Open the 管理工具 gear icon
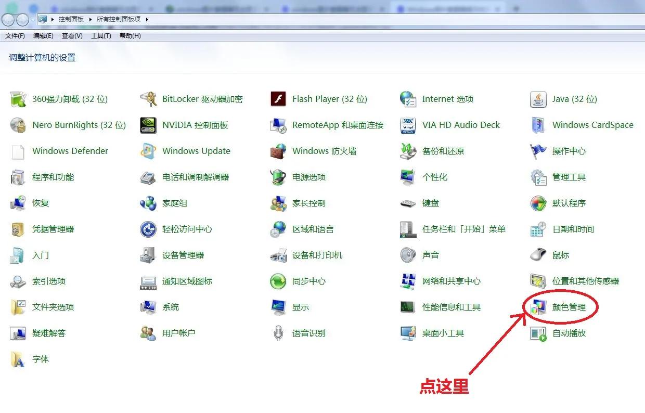Viewport: 645px width, 413px height. click(x=538, y=177)
